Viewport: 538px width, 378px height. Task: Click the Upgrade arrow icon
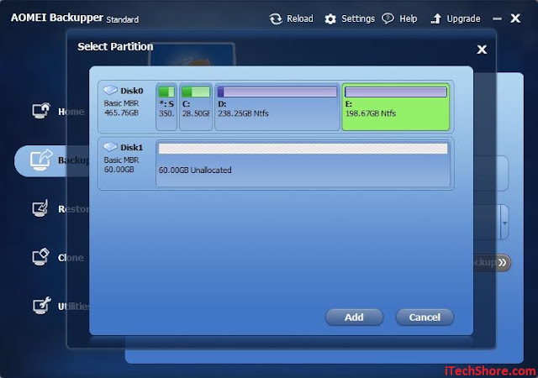click(x=435, y=18)
